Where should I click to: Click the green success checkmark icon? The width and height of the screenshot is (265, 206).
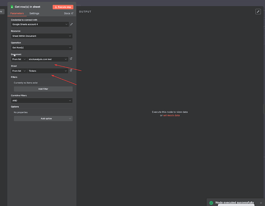(x=211, y=203)
